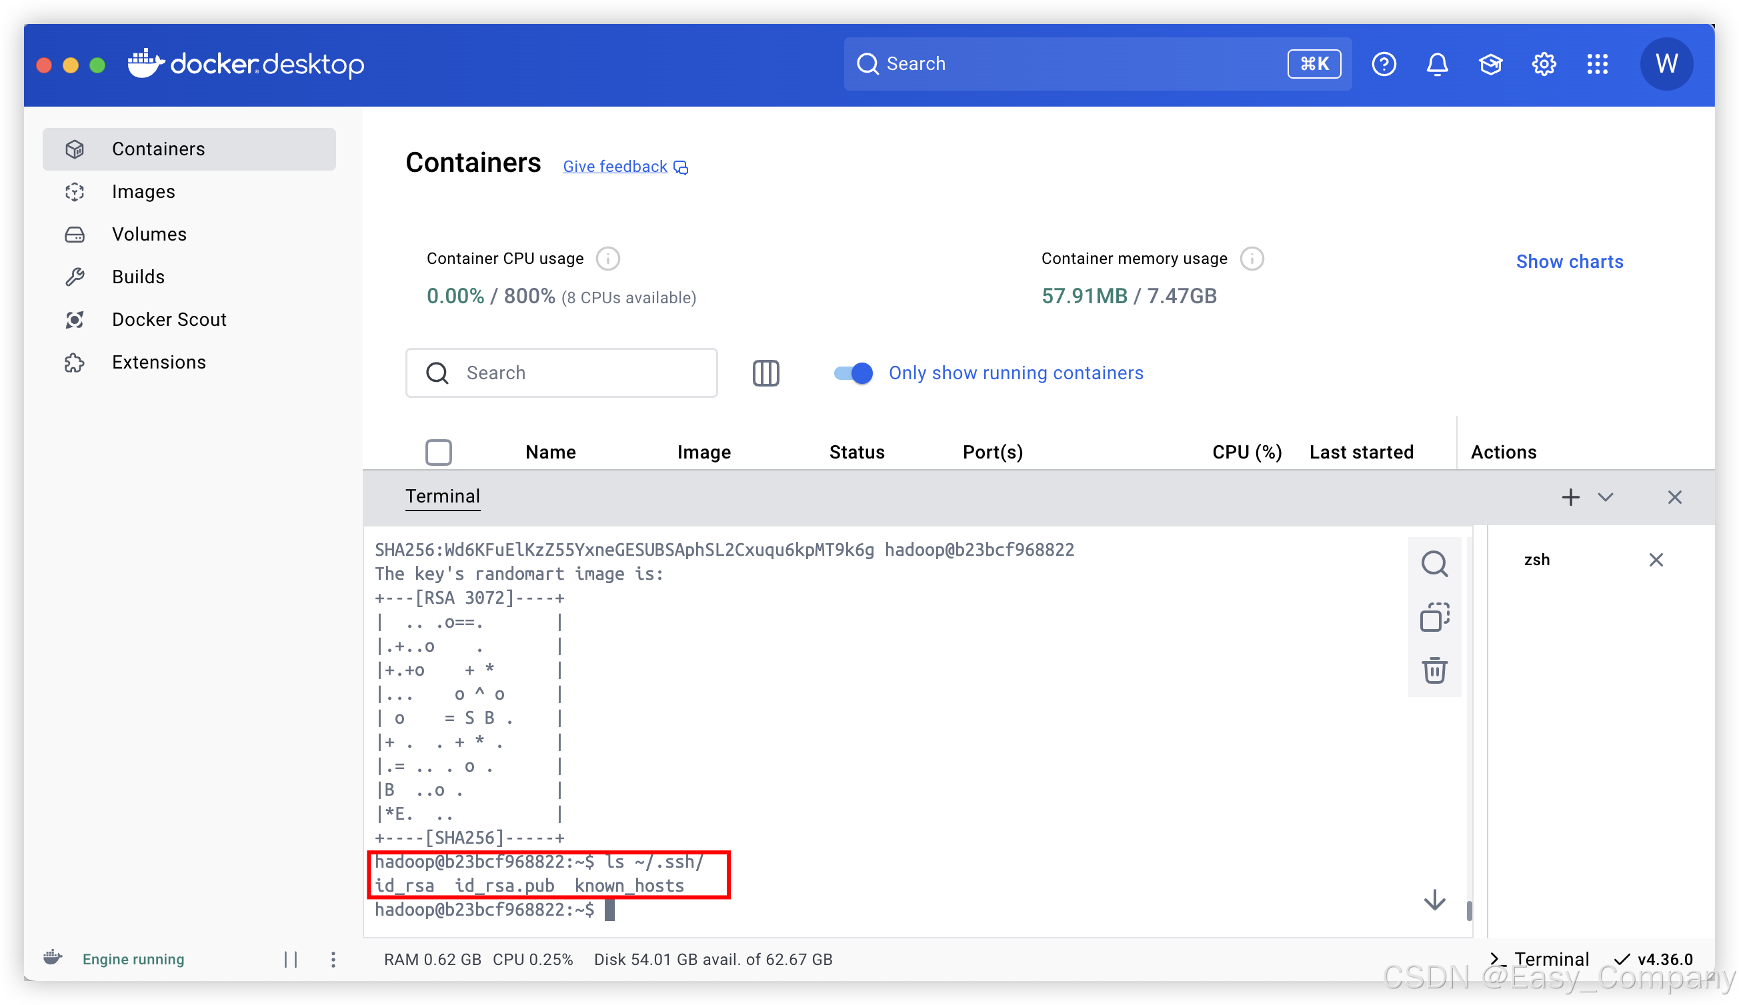Click the Port(s) column header

pos(992,453)
